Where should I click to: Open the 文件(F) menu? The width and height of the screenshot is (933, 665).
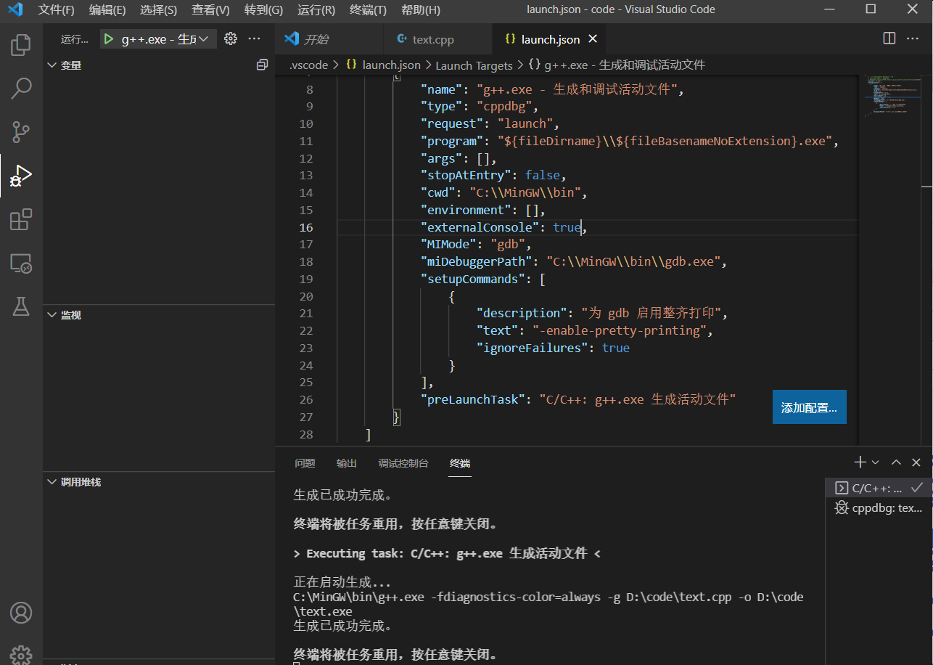(x=57, y=9)
